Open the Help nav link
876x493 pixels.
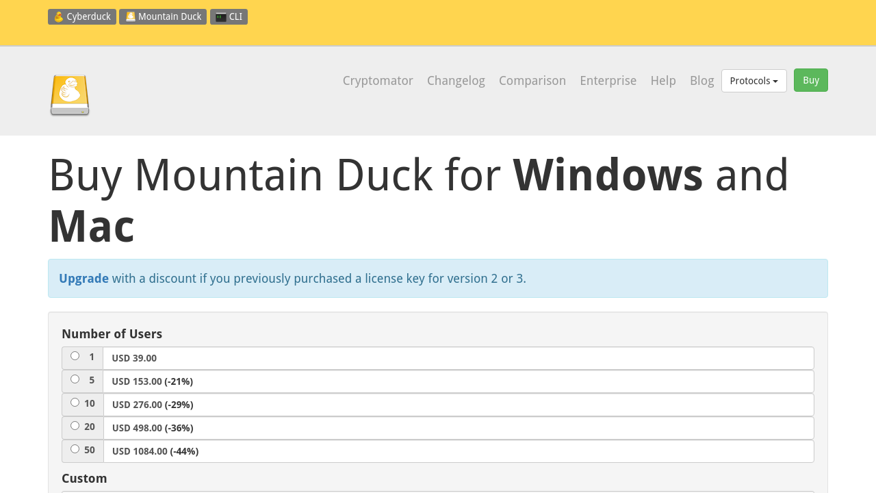click(663, 81)
